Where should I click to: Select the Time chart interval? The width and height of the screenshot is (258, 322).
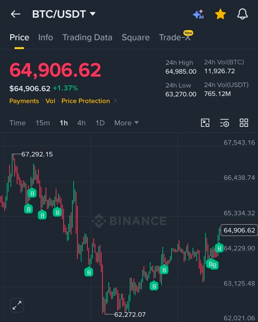(18, 123)
